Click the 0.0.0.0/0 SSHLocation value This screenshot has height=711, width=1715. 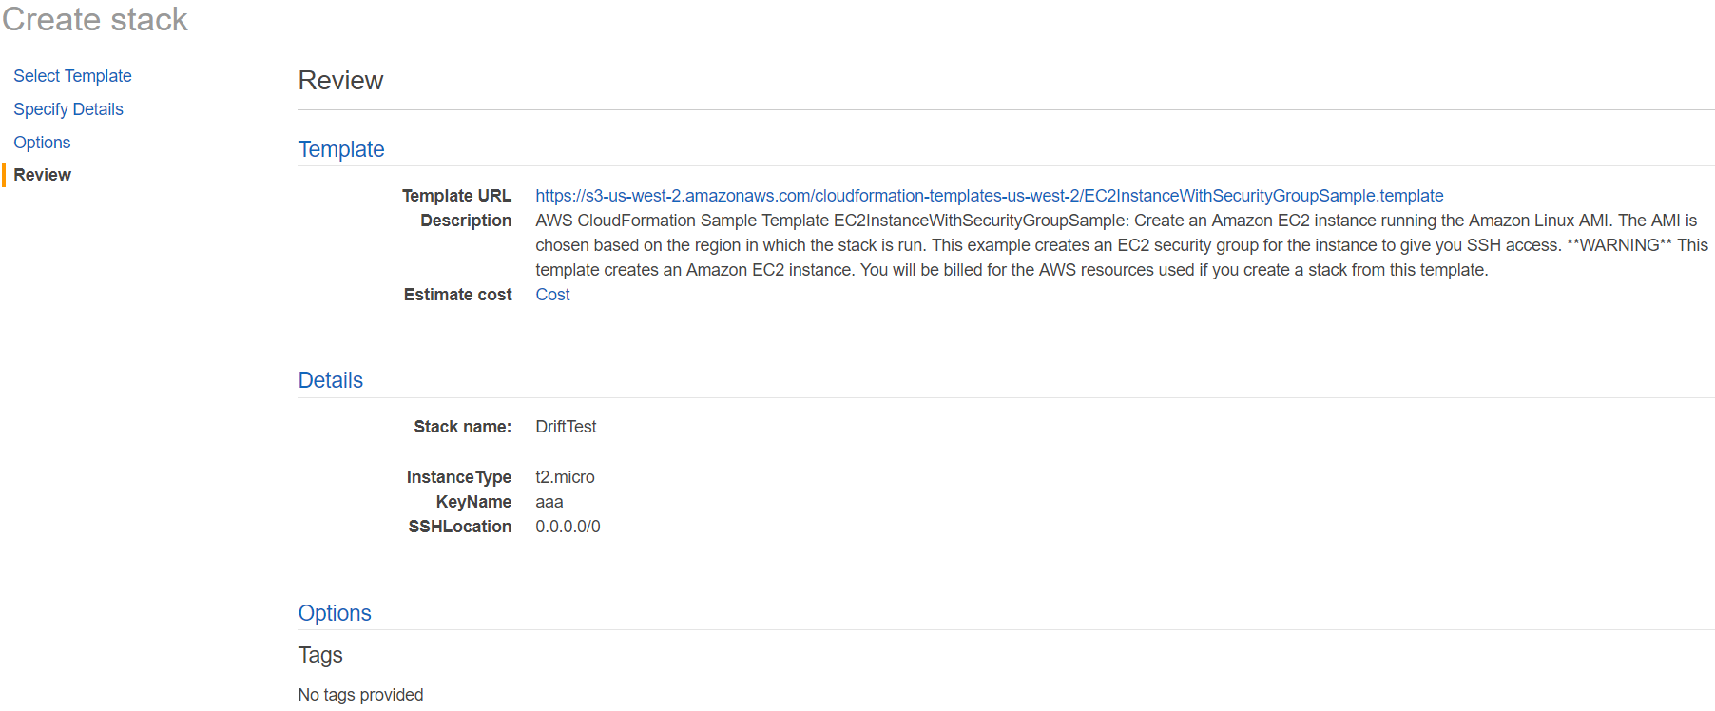pyautogui.click(x=568, y=527)
